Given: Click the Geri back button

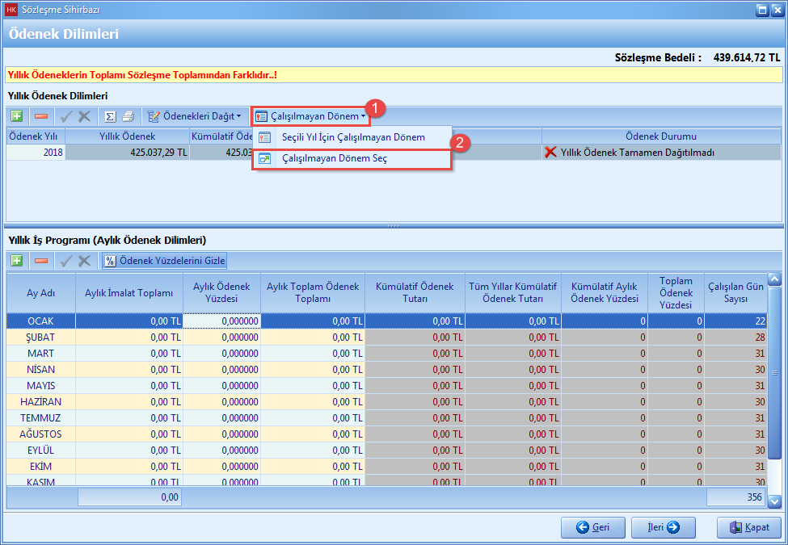Looking at the screenshot, I should pos(592,527).
